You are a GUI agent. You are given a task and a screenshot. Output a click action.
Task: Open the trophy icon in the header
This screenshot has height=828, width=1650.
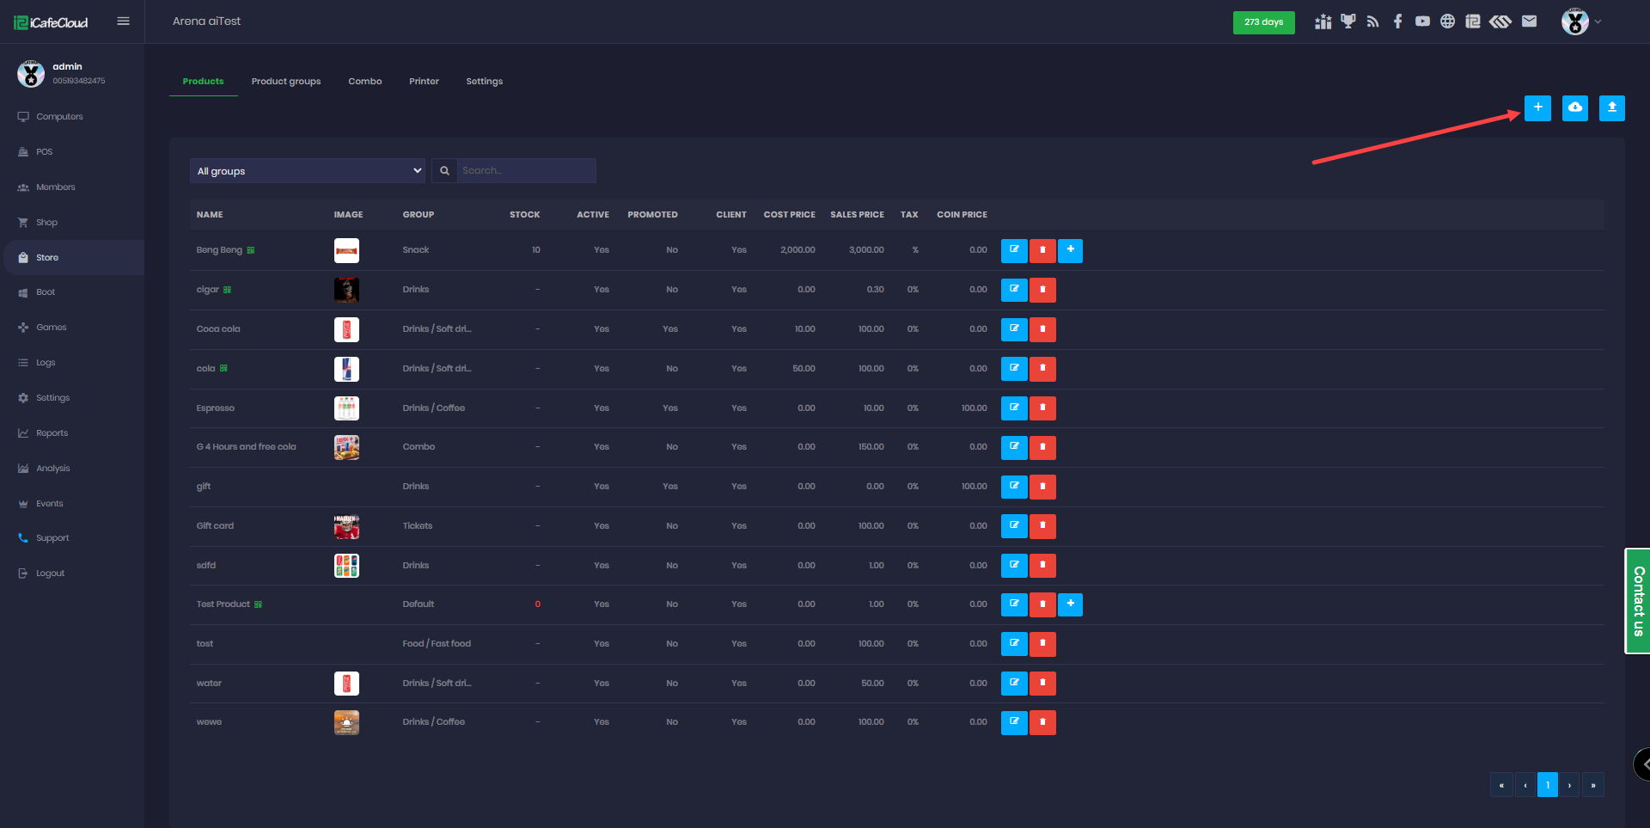pyautogui.click(x=1347, y=21)
